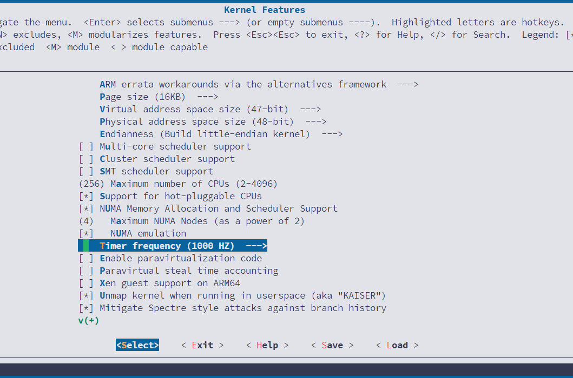Enable Xen guest support on ARM64
This screenshot has width=573, height=378.
(86, 283)
